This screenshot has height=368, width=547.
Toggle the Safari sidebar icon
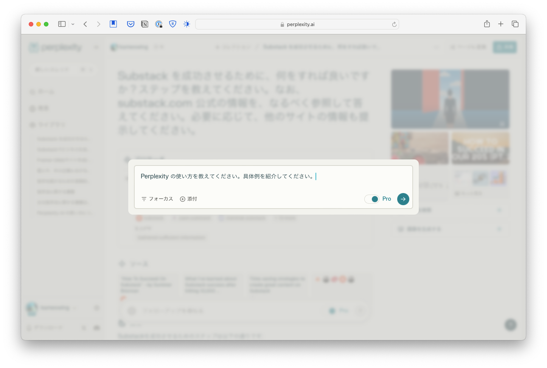[62, 24]
